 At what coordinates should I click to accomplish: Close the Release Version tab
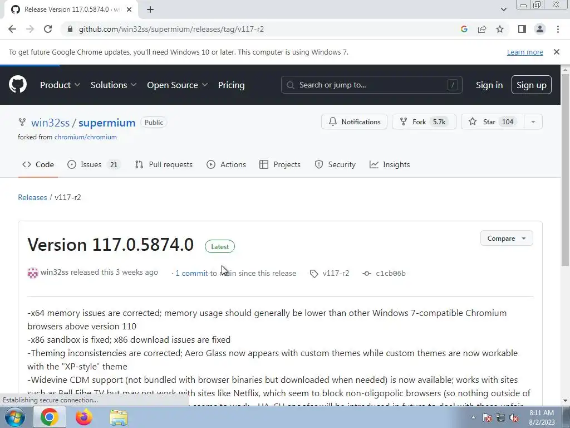point(129,10)
